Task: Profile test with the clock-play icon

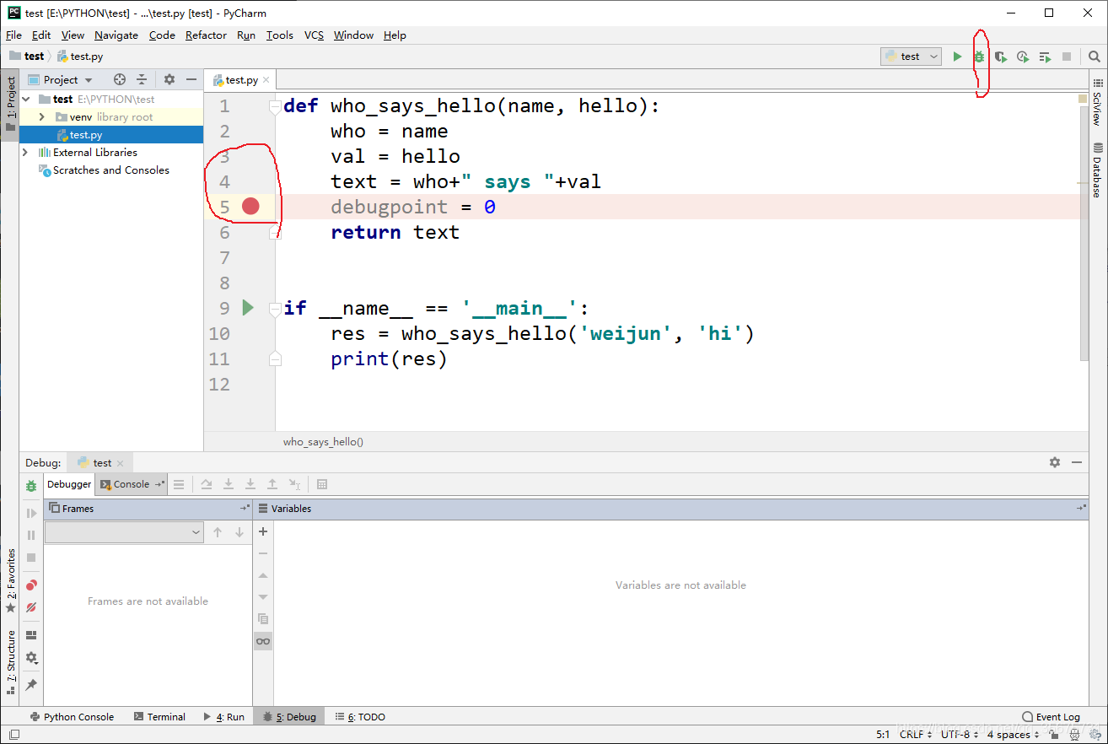Action: tap(1023, 57)
